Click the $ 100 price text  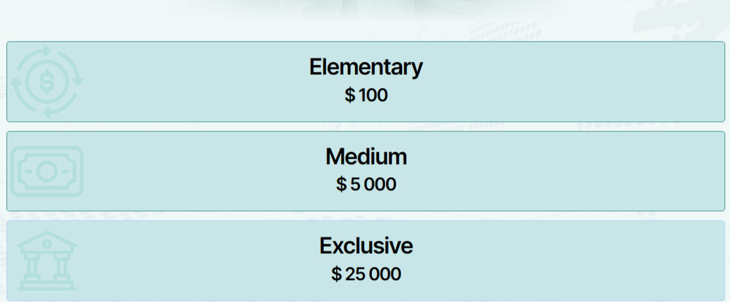(x=366, y=95)
